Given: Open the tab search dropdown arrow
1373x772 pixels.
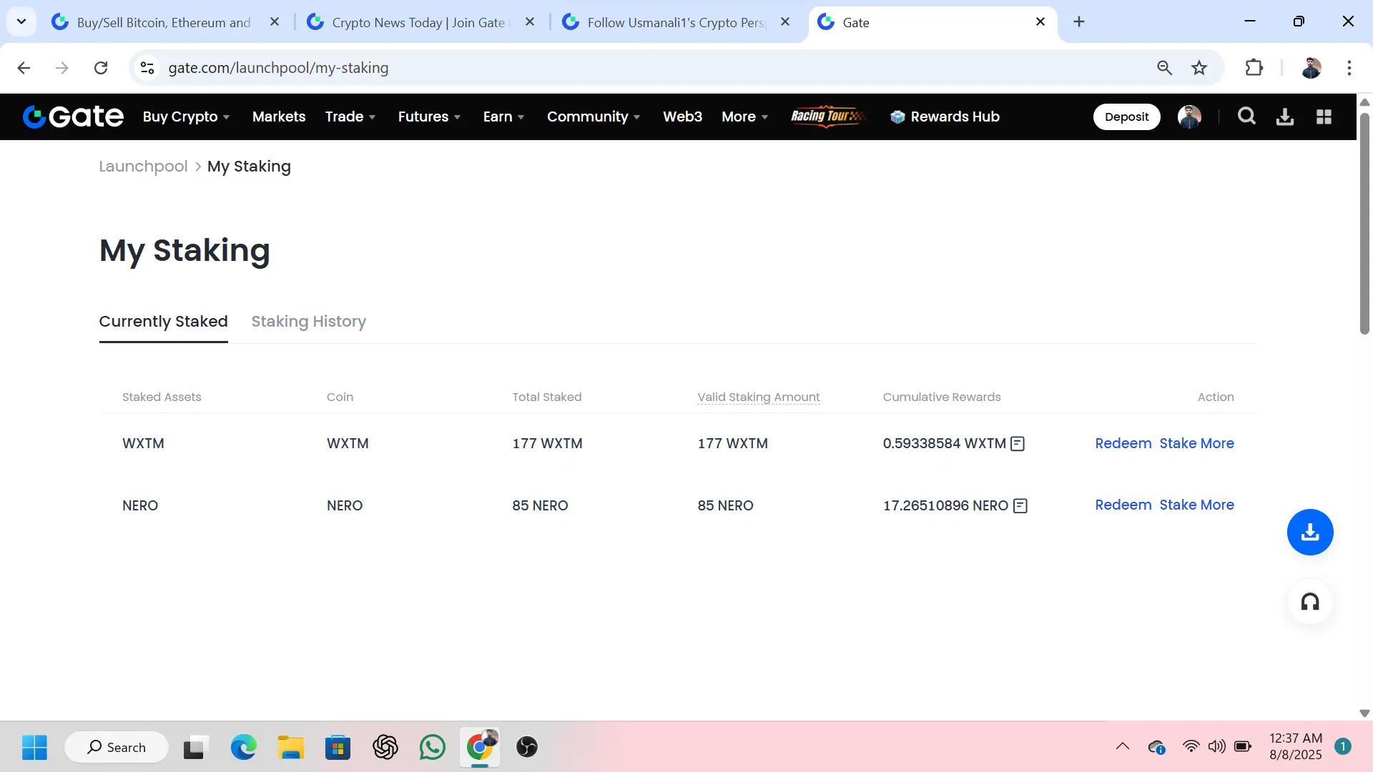Looking at the screenshot, I should (x=21, y=21).
